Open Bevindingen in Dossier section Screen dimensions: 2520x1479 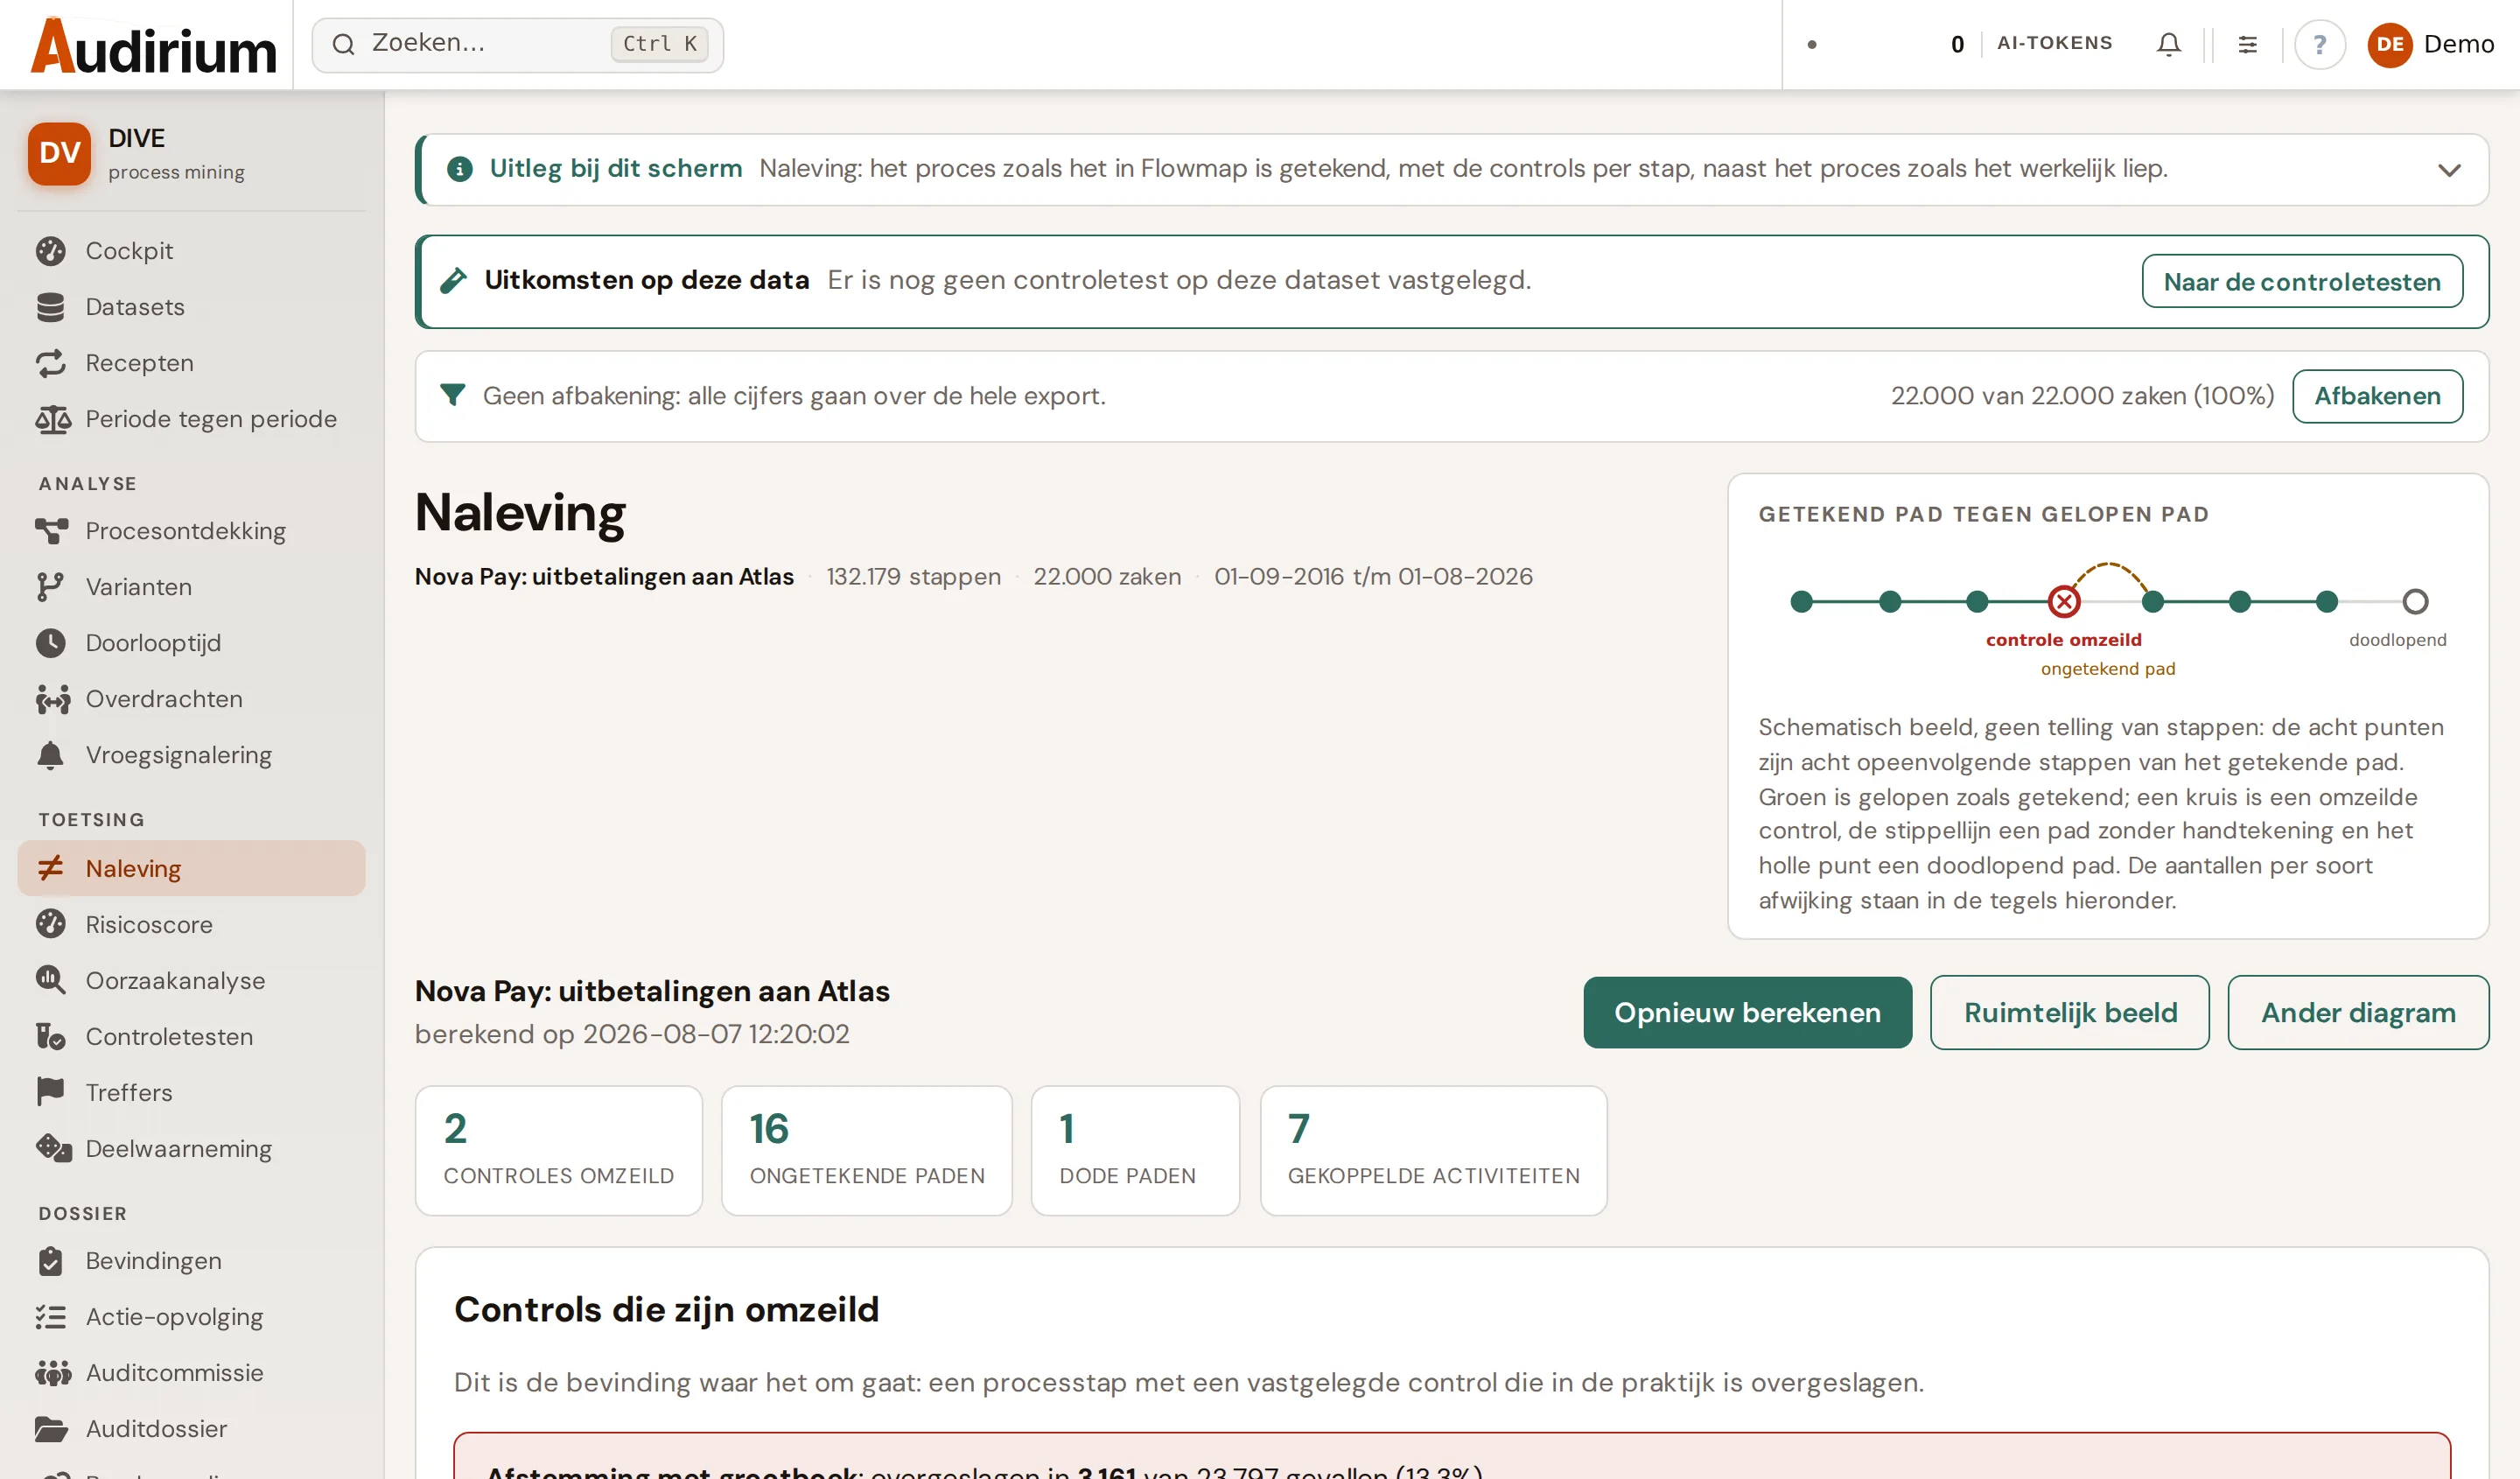[x=191, y=1260]
